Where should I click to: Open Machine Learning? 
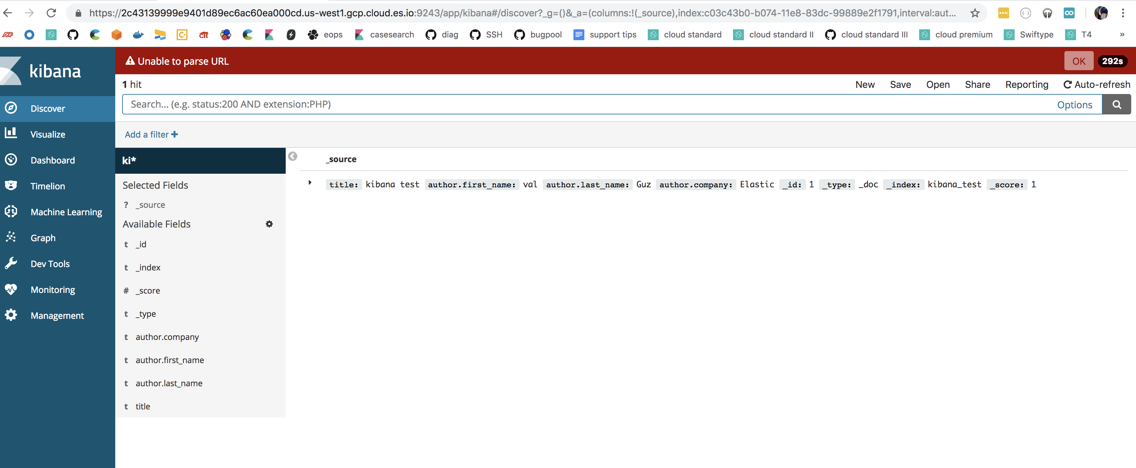pyautogui.click(x=66, y=212)
